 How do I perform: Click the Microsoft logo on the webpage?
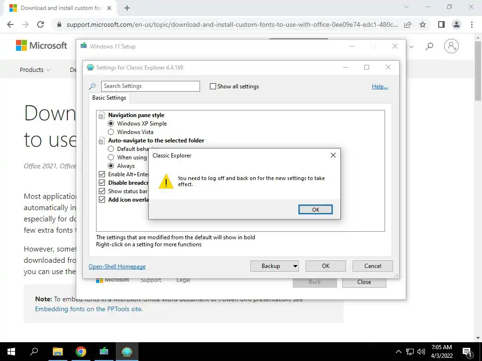tap(41, 46)
